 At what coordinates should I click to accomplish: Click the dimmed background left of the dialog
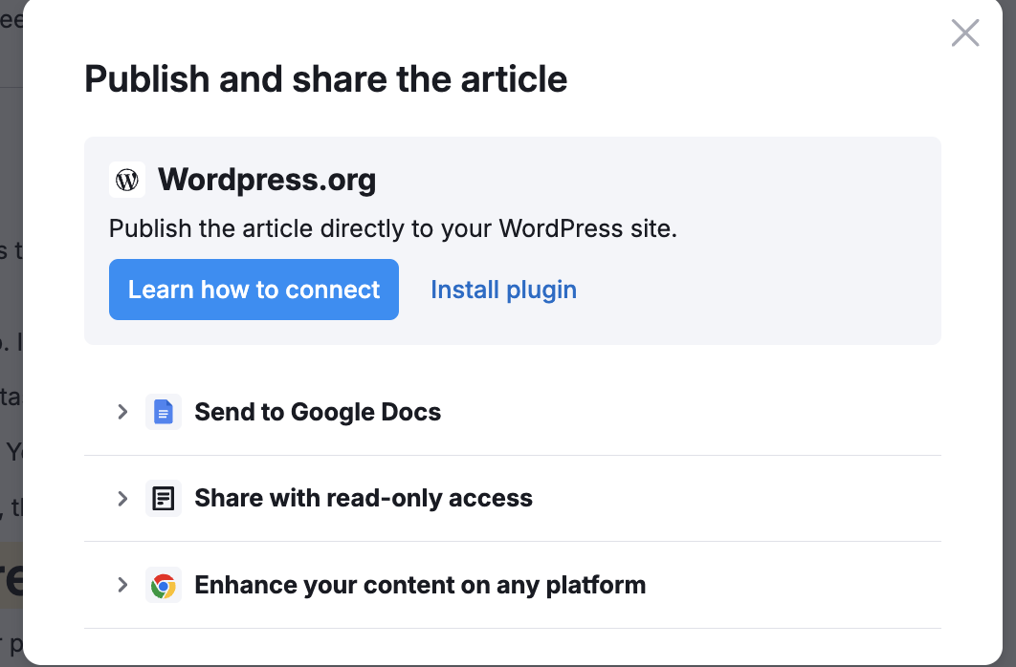coord(11,334)
